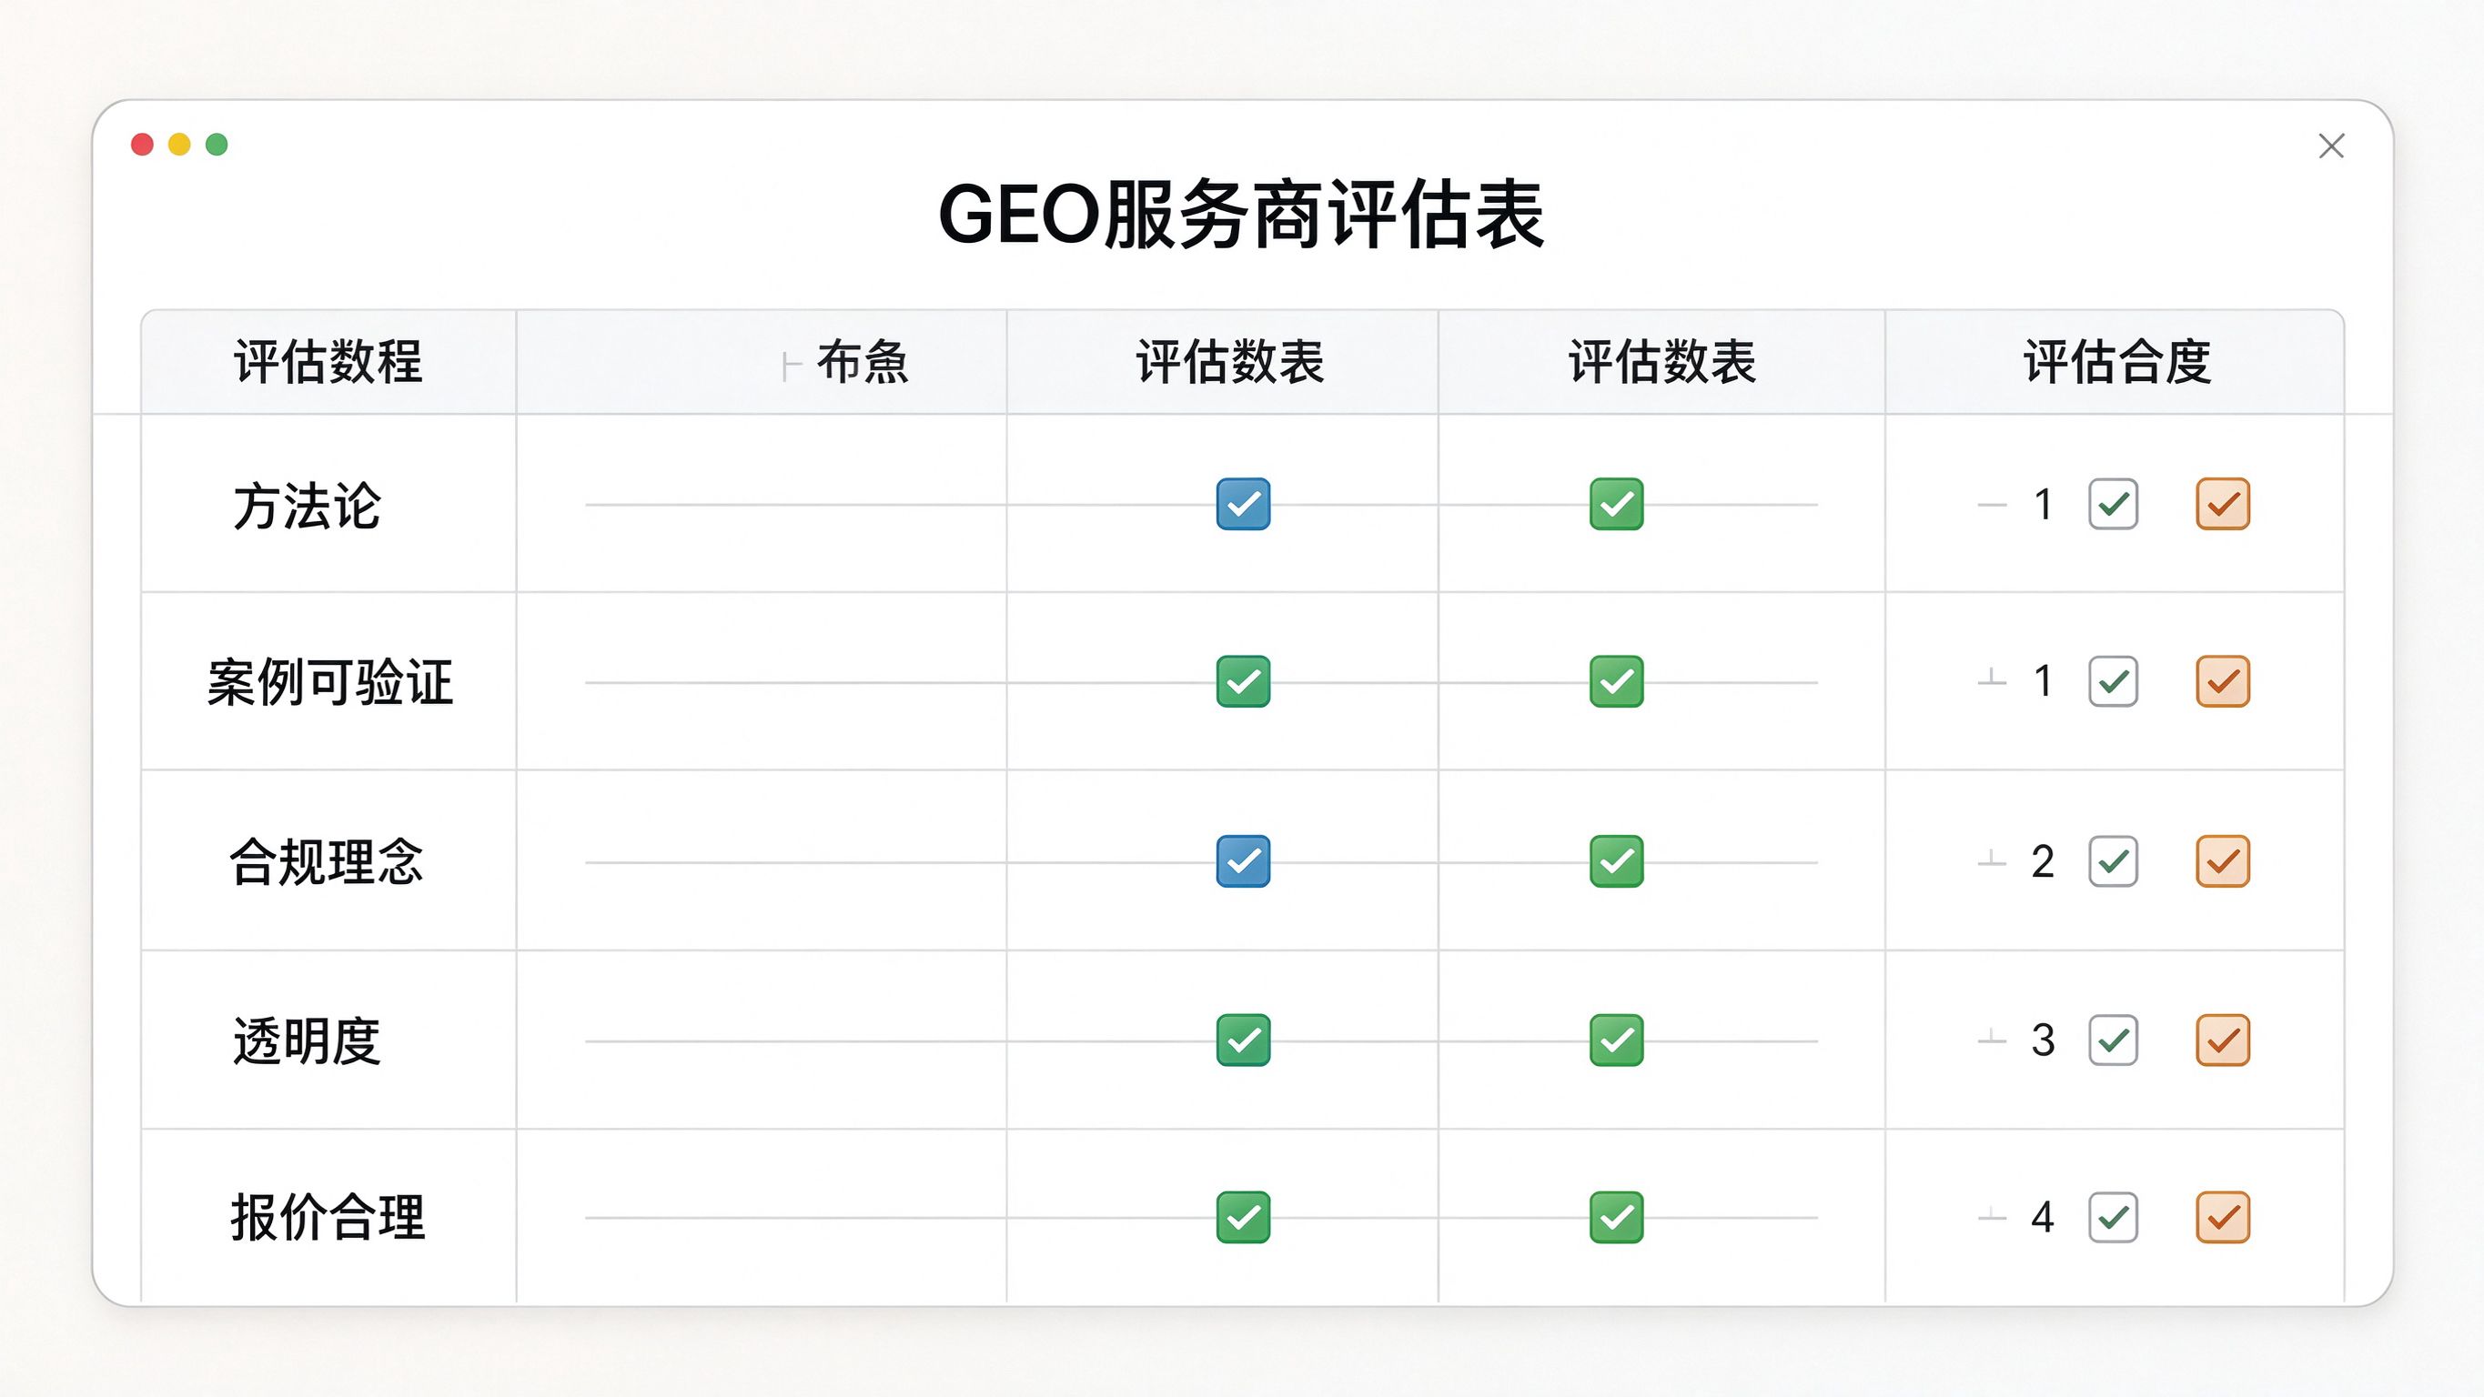Screen dimensions: 2484x1397
Task: Toggle green checkbox in 方法论 row
Action: [x=1616, y=503]
